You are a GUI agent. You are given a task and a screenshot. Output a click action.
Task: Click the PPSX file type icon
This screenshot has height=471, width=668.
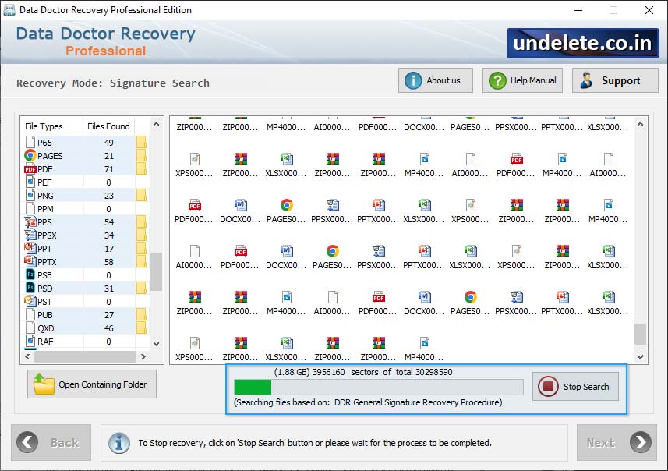[31, 235]
